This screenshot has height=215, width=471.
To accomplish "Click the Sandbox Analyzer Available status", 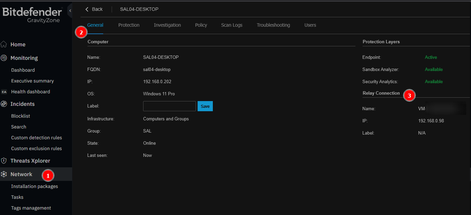I will (434, 69).
